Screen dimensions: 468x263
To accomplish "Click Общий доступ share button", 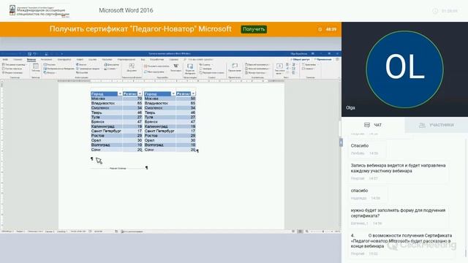I will coord(301,60).
